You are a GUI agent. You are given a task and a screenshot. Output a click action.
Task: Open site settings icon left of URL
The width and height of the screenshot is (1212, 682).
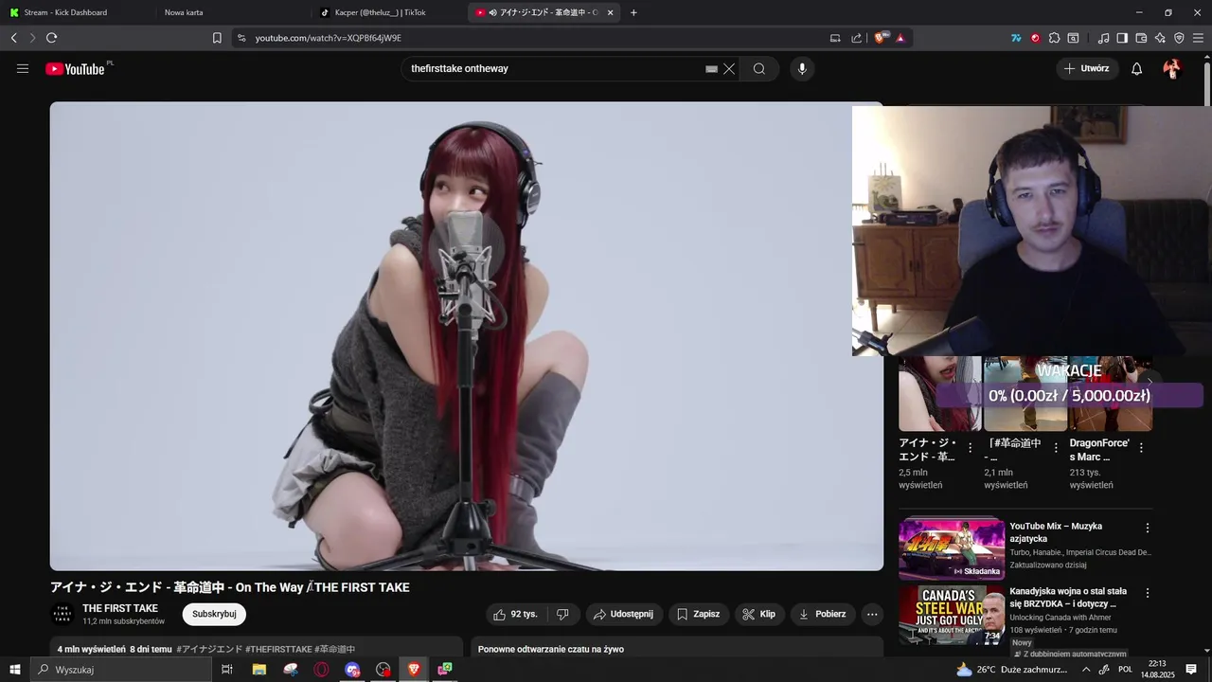pos(241,38)
